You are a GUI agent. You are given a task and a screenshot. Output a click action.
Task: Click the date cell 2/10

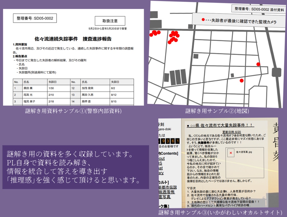tap(59, 95)
